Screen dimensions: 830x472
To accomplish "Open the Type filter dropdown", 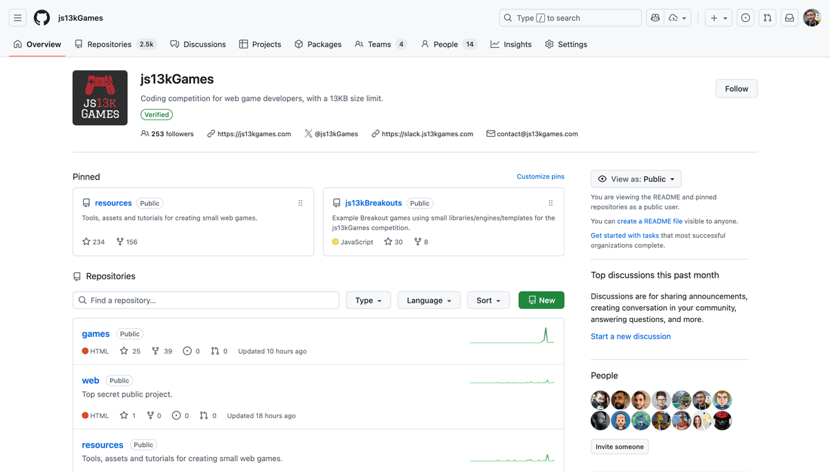I will point(368,300).
